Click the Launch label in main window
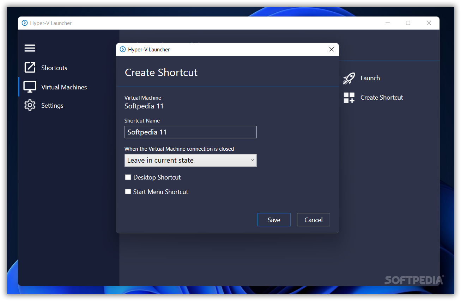Viewport: 461px width, 301px height. pos(370,78)
